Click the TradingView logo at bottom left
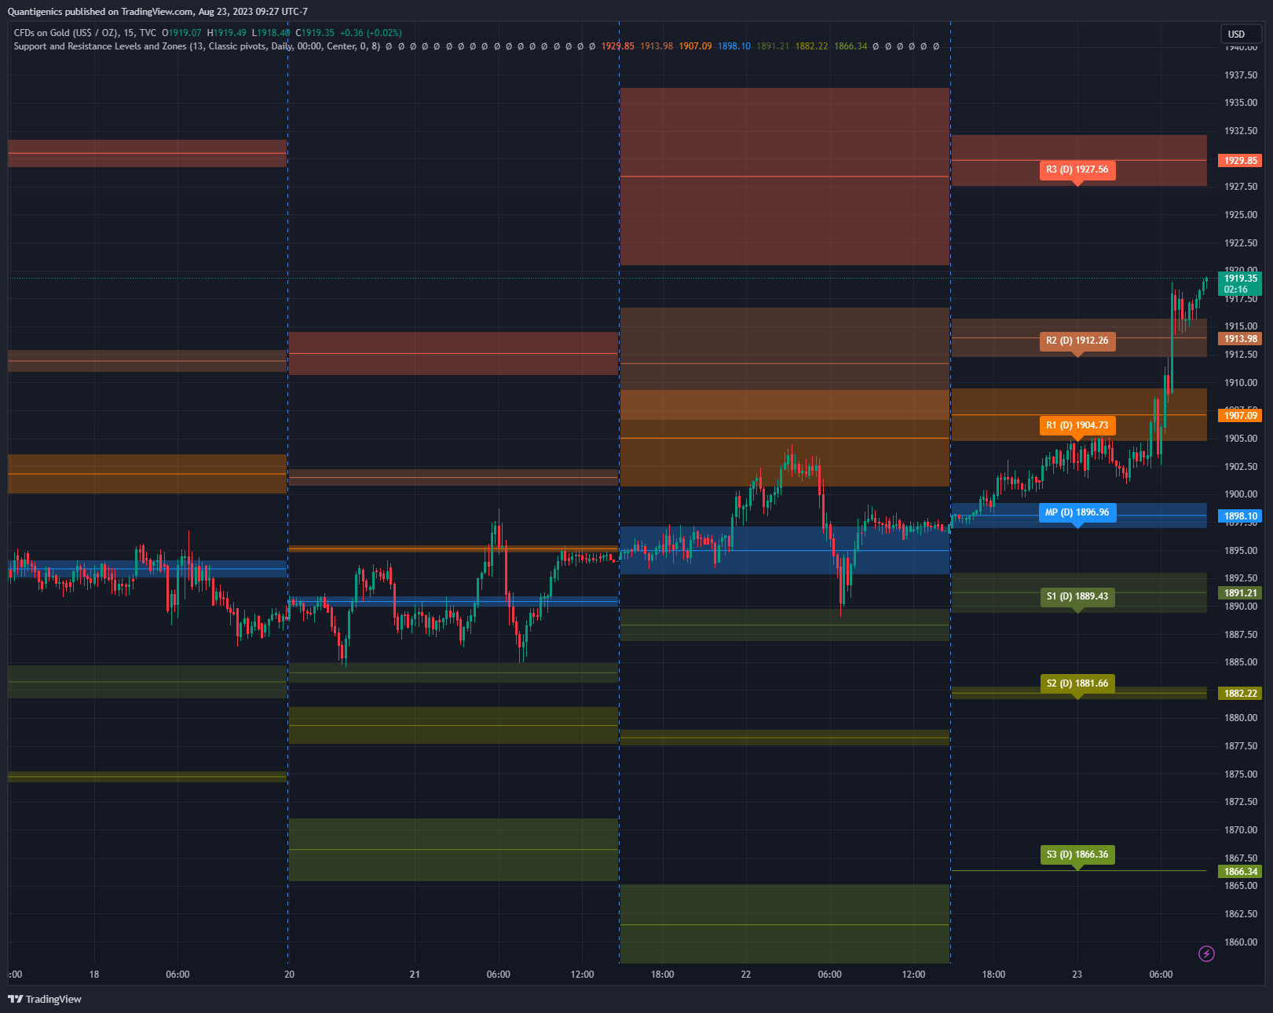The image size is (1273, 1013). pyautogui.click(x=45, y=999)
